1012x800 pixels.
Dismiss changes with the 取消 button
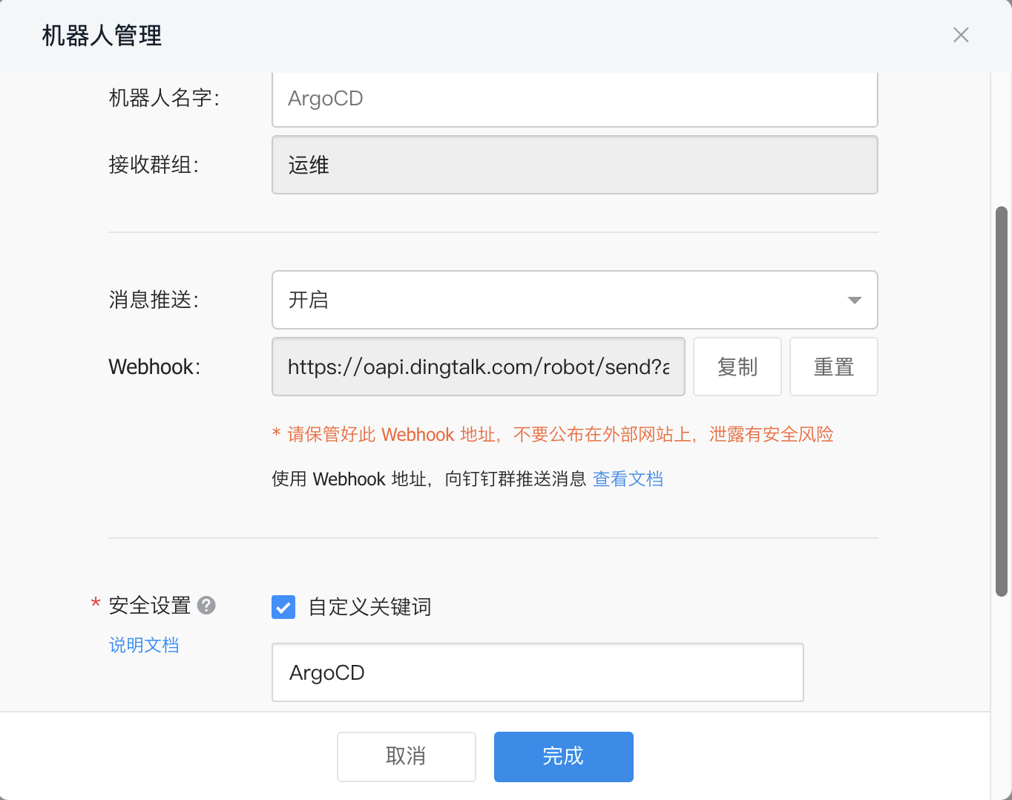(x=406, y=756)
